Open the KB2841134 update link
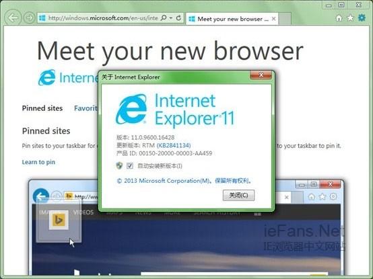 pyautogui.click(x=174, y=145)
